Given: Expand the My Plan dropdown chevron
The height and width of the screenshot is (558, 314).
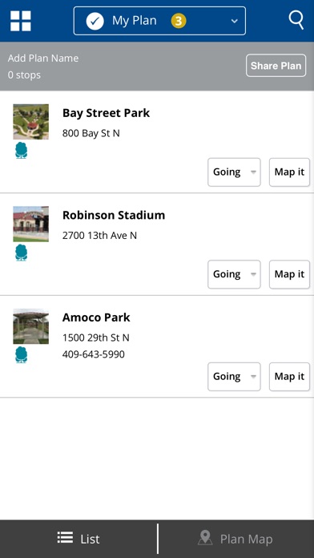Looking at the screenshot, I should (x=235, y=21).
